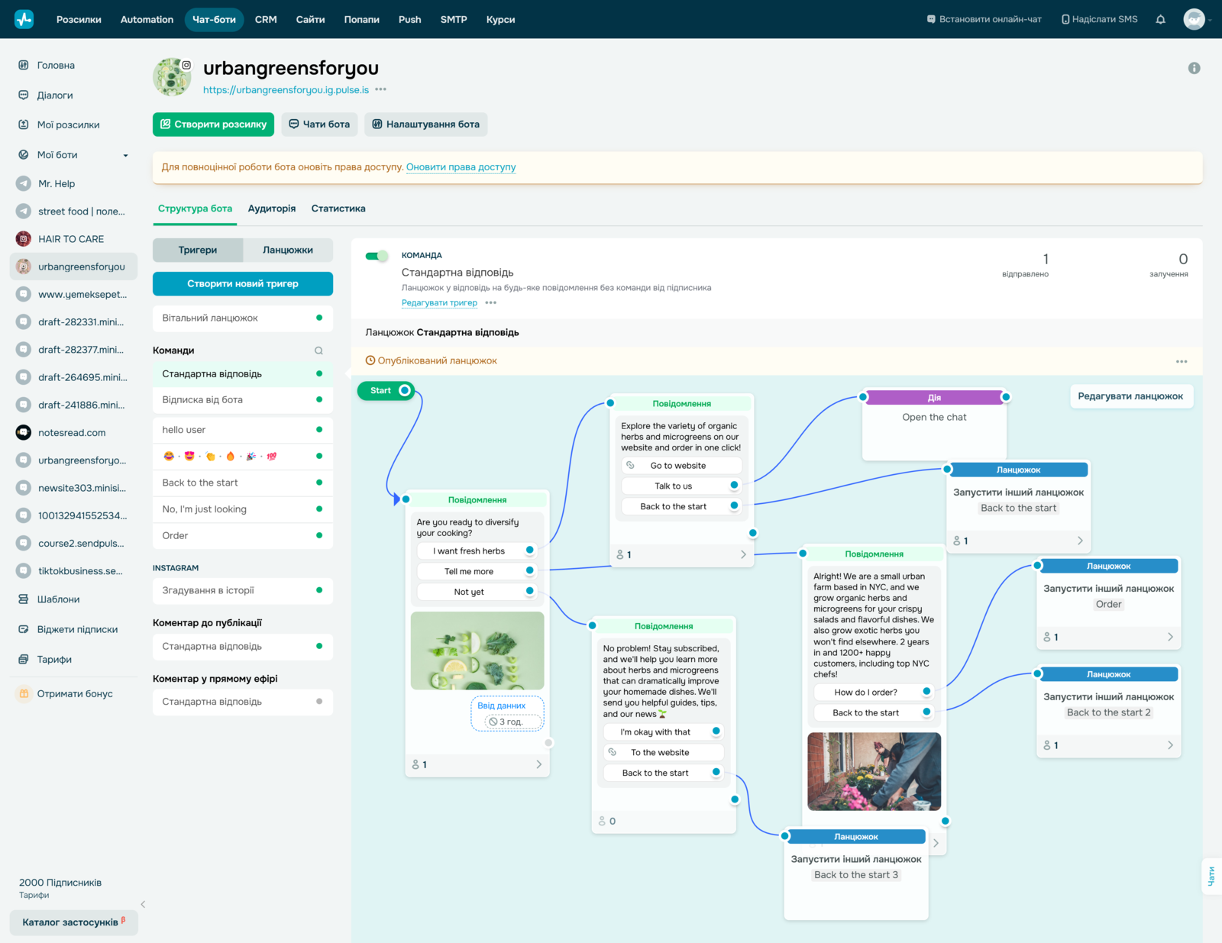
Task: Open the user avatar menu
Action: click(x=1194, y=19)
